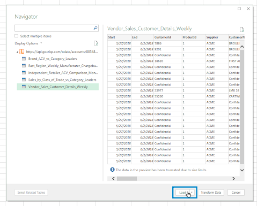This screenshot has height=206, width=257.
Task: Click the CARTW customer name cell
Action: (x=234, y=96)
